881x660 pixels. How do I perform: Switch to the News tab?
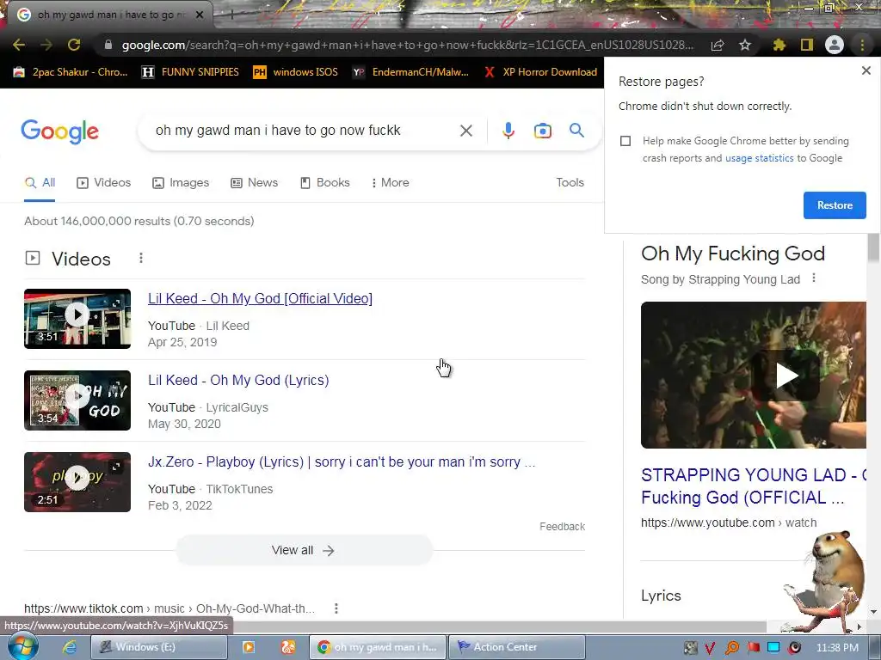click(x=255, y=182)
